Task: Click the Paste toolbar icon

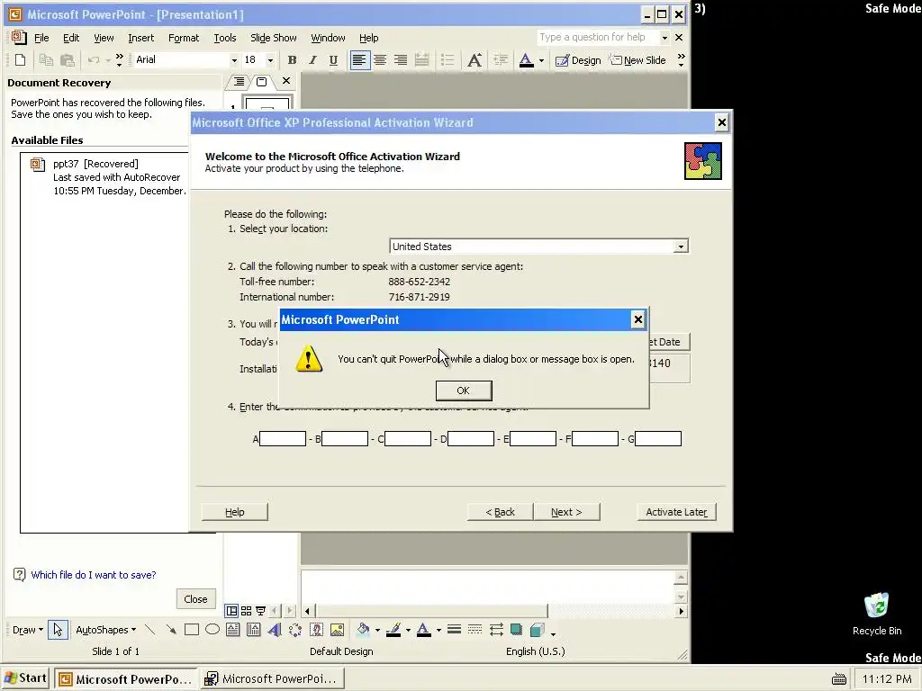Action: [x=68, y=60]
